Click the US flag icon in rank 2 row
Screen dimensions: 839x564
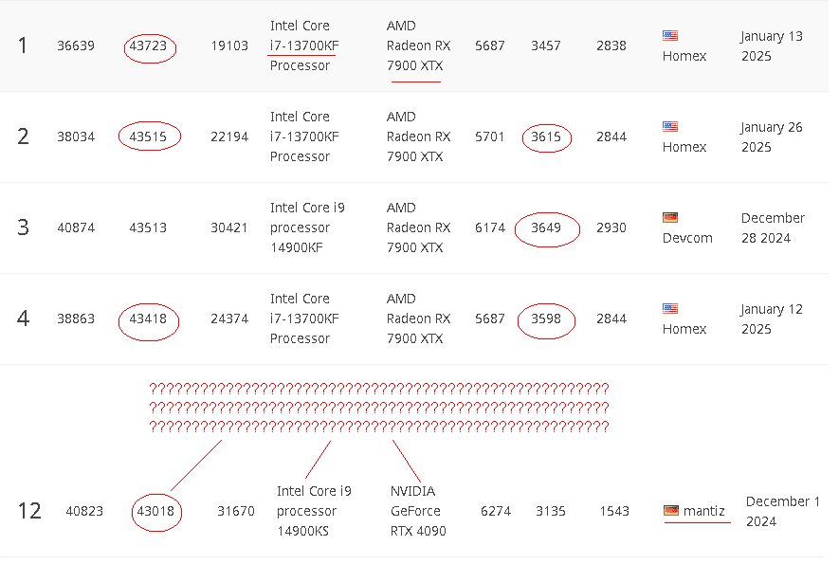tap(670, 126)
